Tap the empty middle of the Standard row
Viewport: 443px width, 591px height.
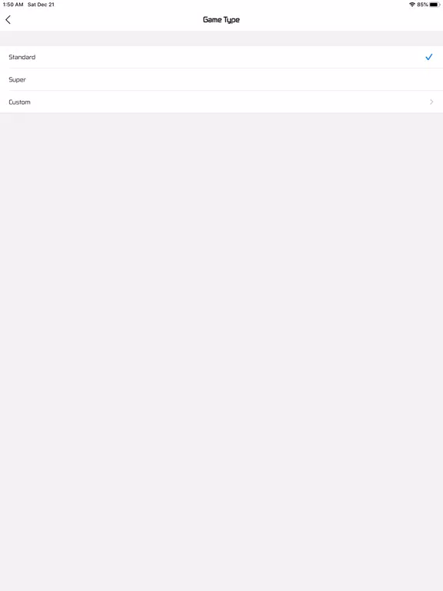click(221, 57)
